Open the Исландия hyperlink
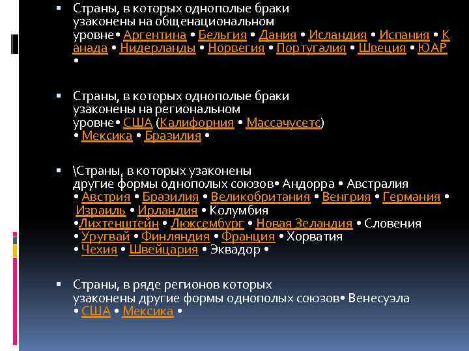The image size is (469, 351). point(337,35)
